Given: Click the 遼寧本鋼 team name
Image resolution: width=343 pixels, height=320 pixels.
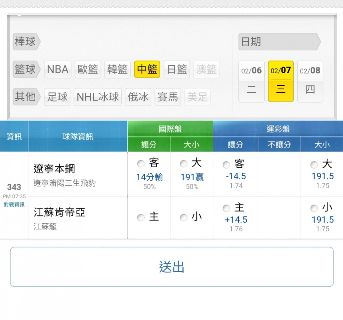Looking at the screenshot, I should pyautogui.click(x=54, y=169).
